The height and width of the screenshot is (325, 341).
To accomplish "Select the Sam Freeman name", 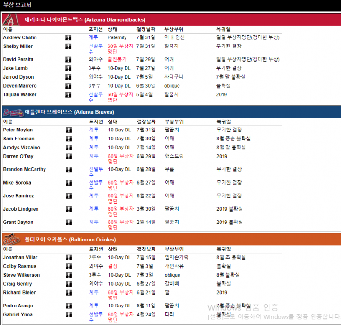I will (x=18, y=139).
